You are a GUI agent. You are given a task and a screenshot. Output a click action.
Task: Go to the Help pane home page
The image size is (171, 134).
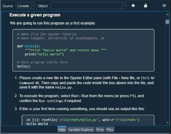(x=133, y=6)
